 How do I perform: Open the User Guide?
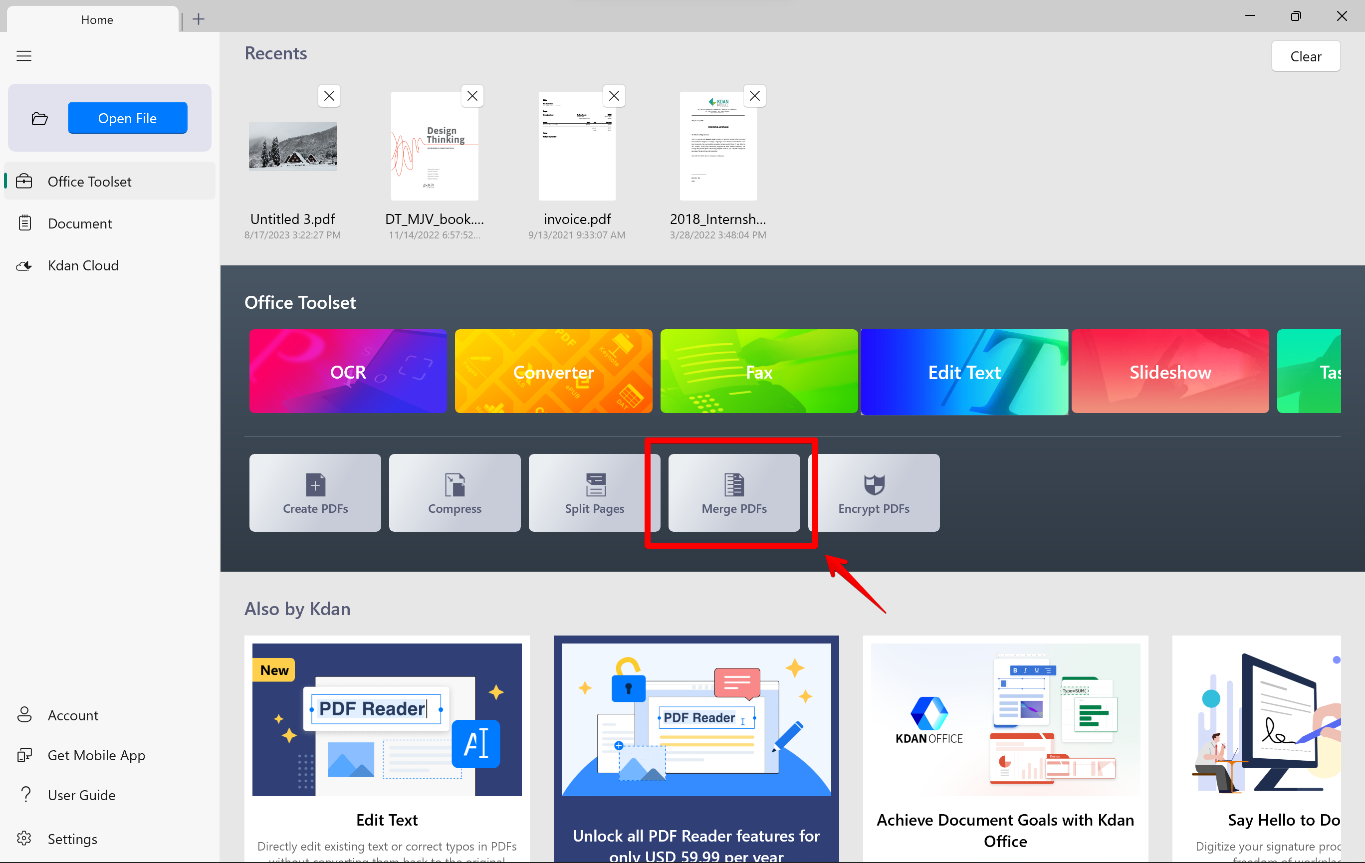110,795
